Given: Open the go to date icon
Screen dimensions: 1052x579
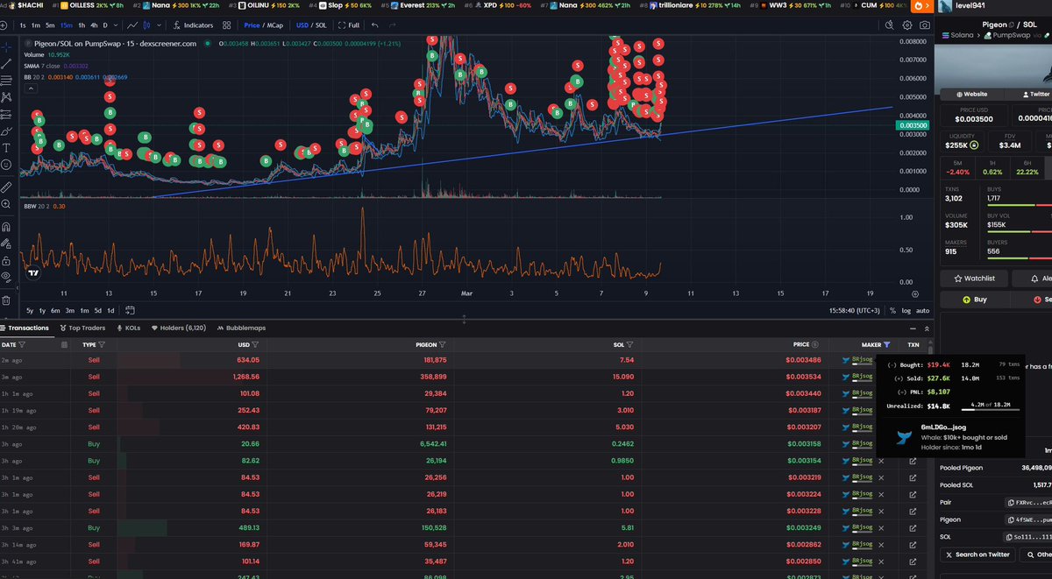Looking at the screenshot, I should pyautogui.click(x=130, y=310).
